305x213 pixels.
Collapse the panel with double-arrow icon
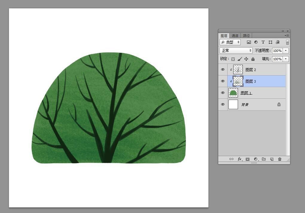(x=283, y=31)
